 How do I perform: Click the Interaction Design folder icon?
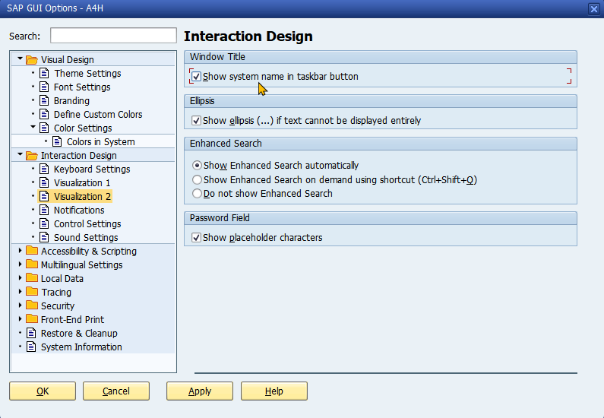point(32,156)
